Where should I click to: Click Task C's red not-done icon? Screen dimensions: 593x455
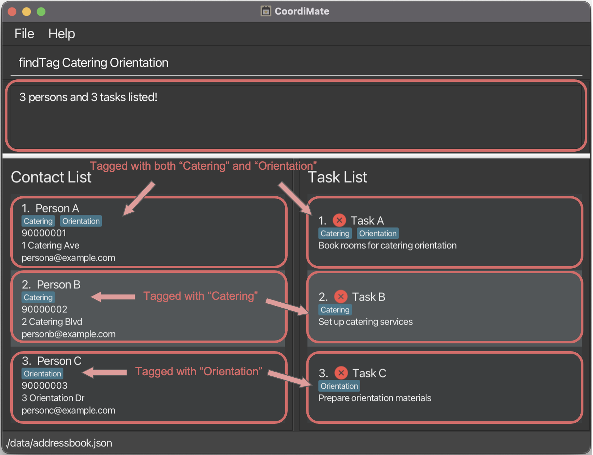pos(341,373)
